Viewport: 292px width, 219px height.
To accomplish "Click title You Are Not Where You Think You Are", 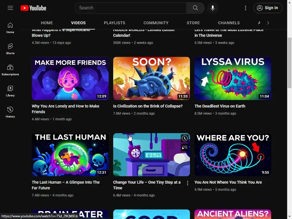I will coord(228,182).
